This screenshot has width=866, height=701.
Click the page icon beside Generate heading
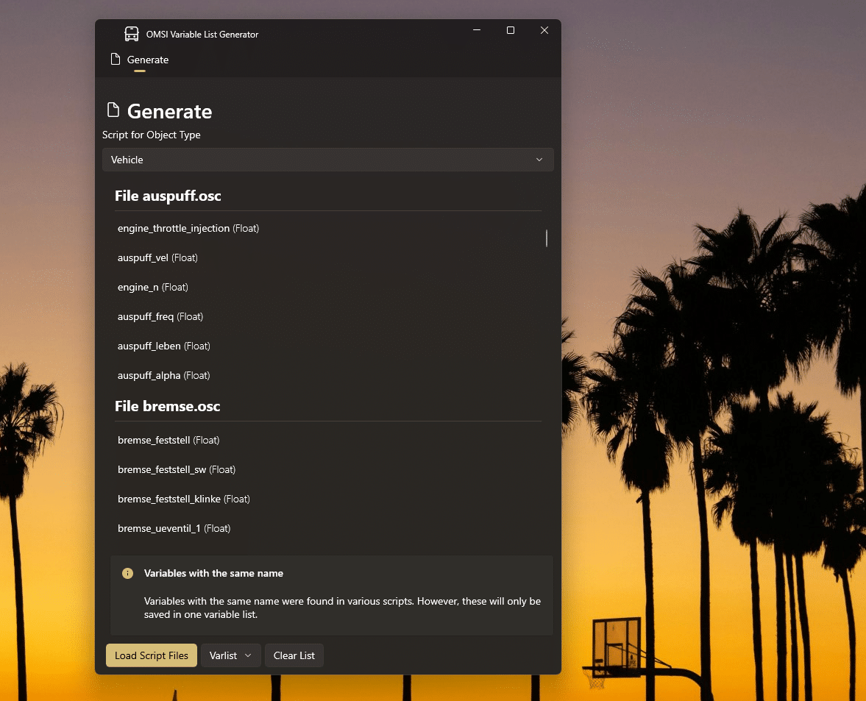[113, 110]
